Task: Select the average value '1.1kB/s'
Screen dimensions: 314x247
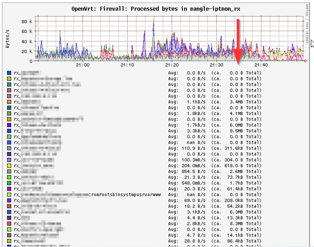Action: (196, 102)
